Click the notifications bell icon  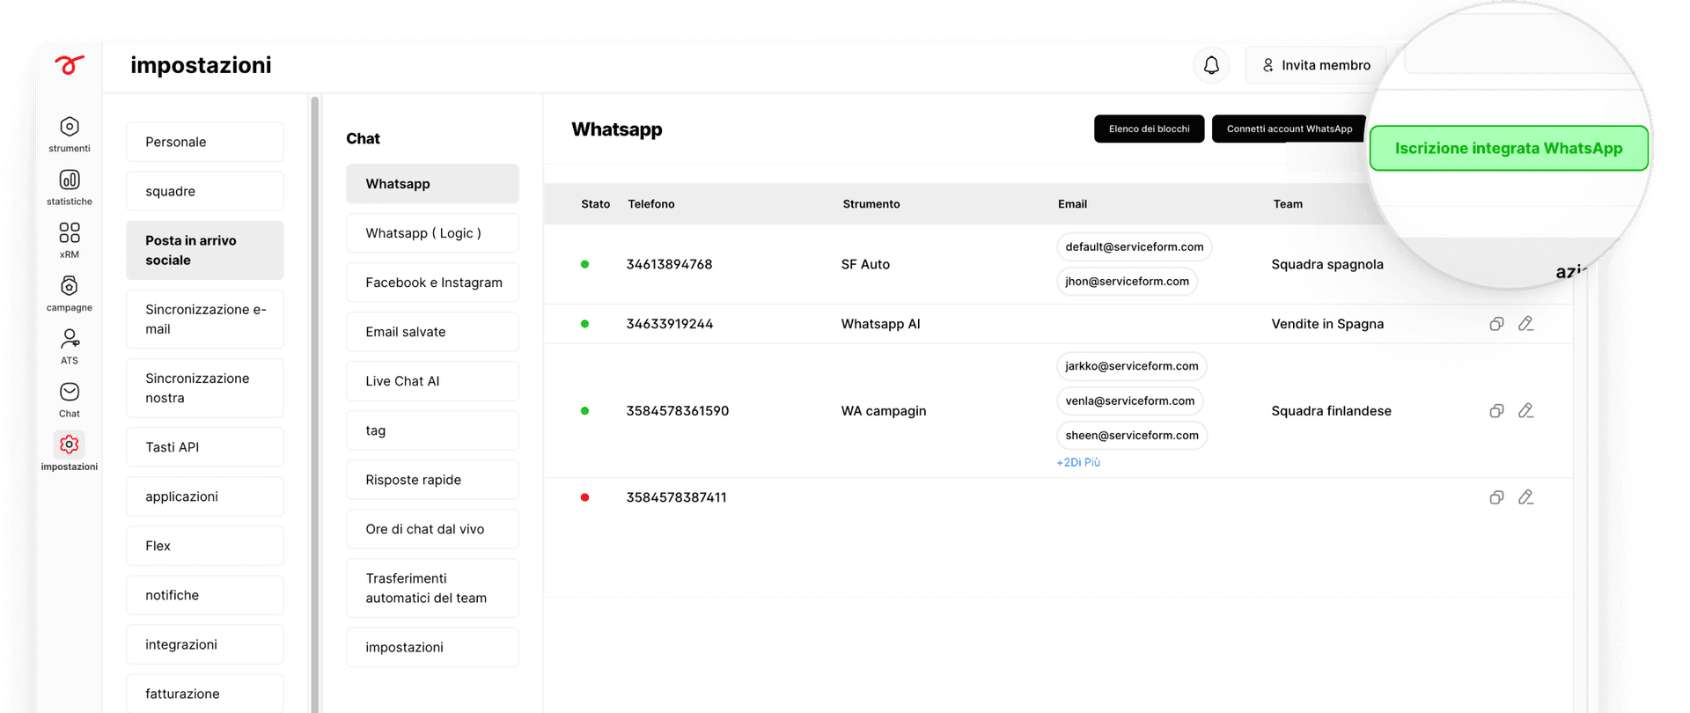(1211, 65)
